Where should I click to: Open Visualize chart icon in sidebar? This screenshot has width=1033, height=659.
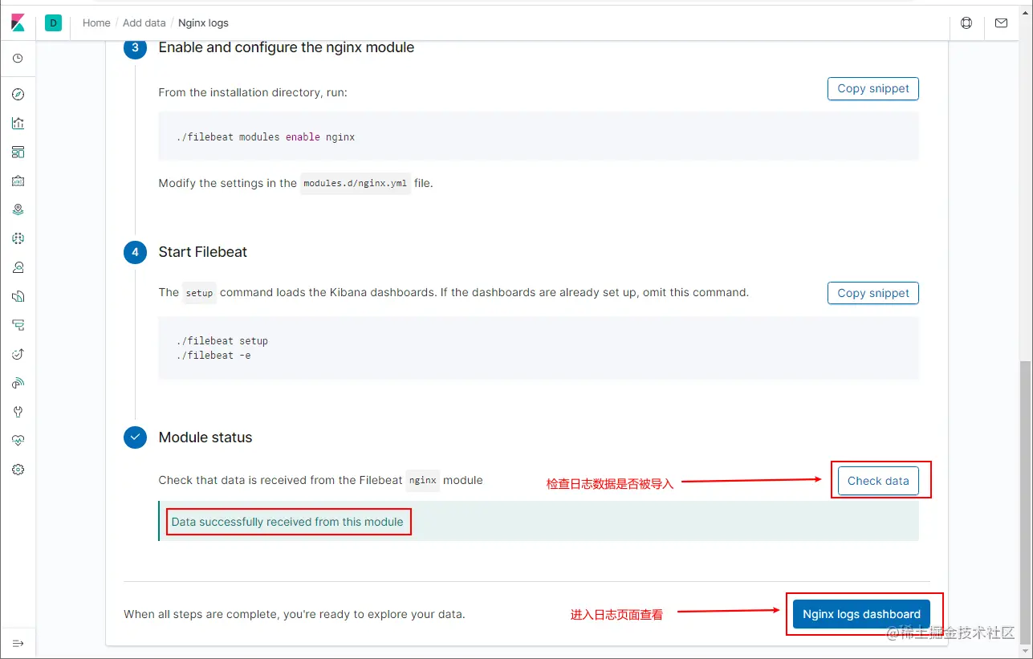(18, 123)
